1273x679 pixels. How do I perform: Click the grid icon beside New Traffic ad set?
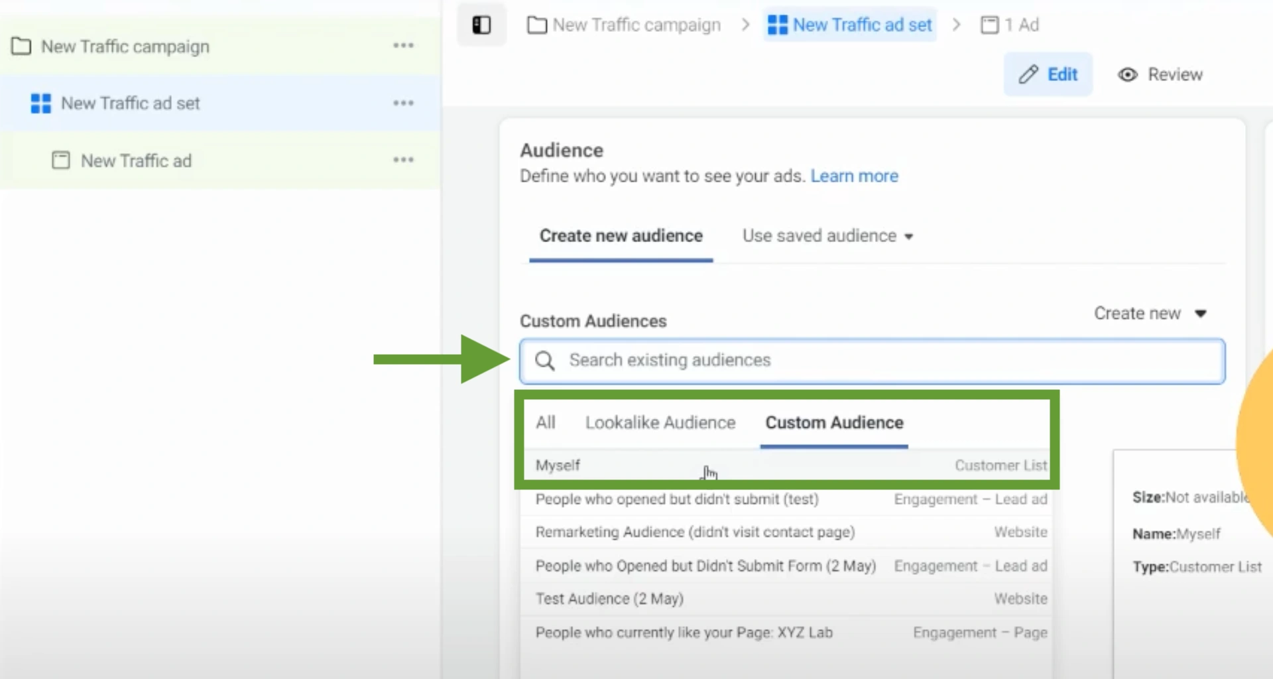41,103
